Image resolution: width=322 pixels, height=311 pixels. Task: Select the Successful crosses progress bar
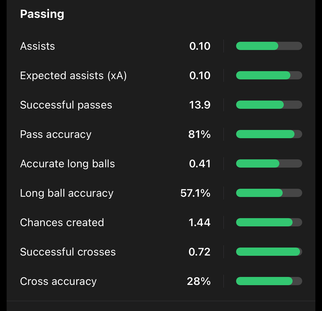tap(269, 252)
